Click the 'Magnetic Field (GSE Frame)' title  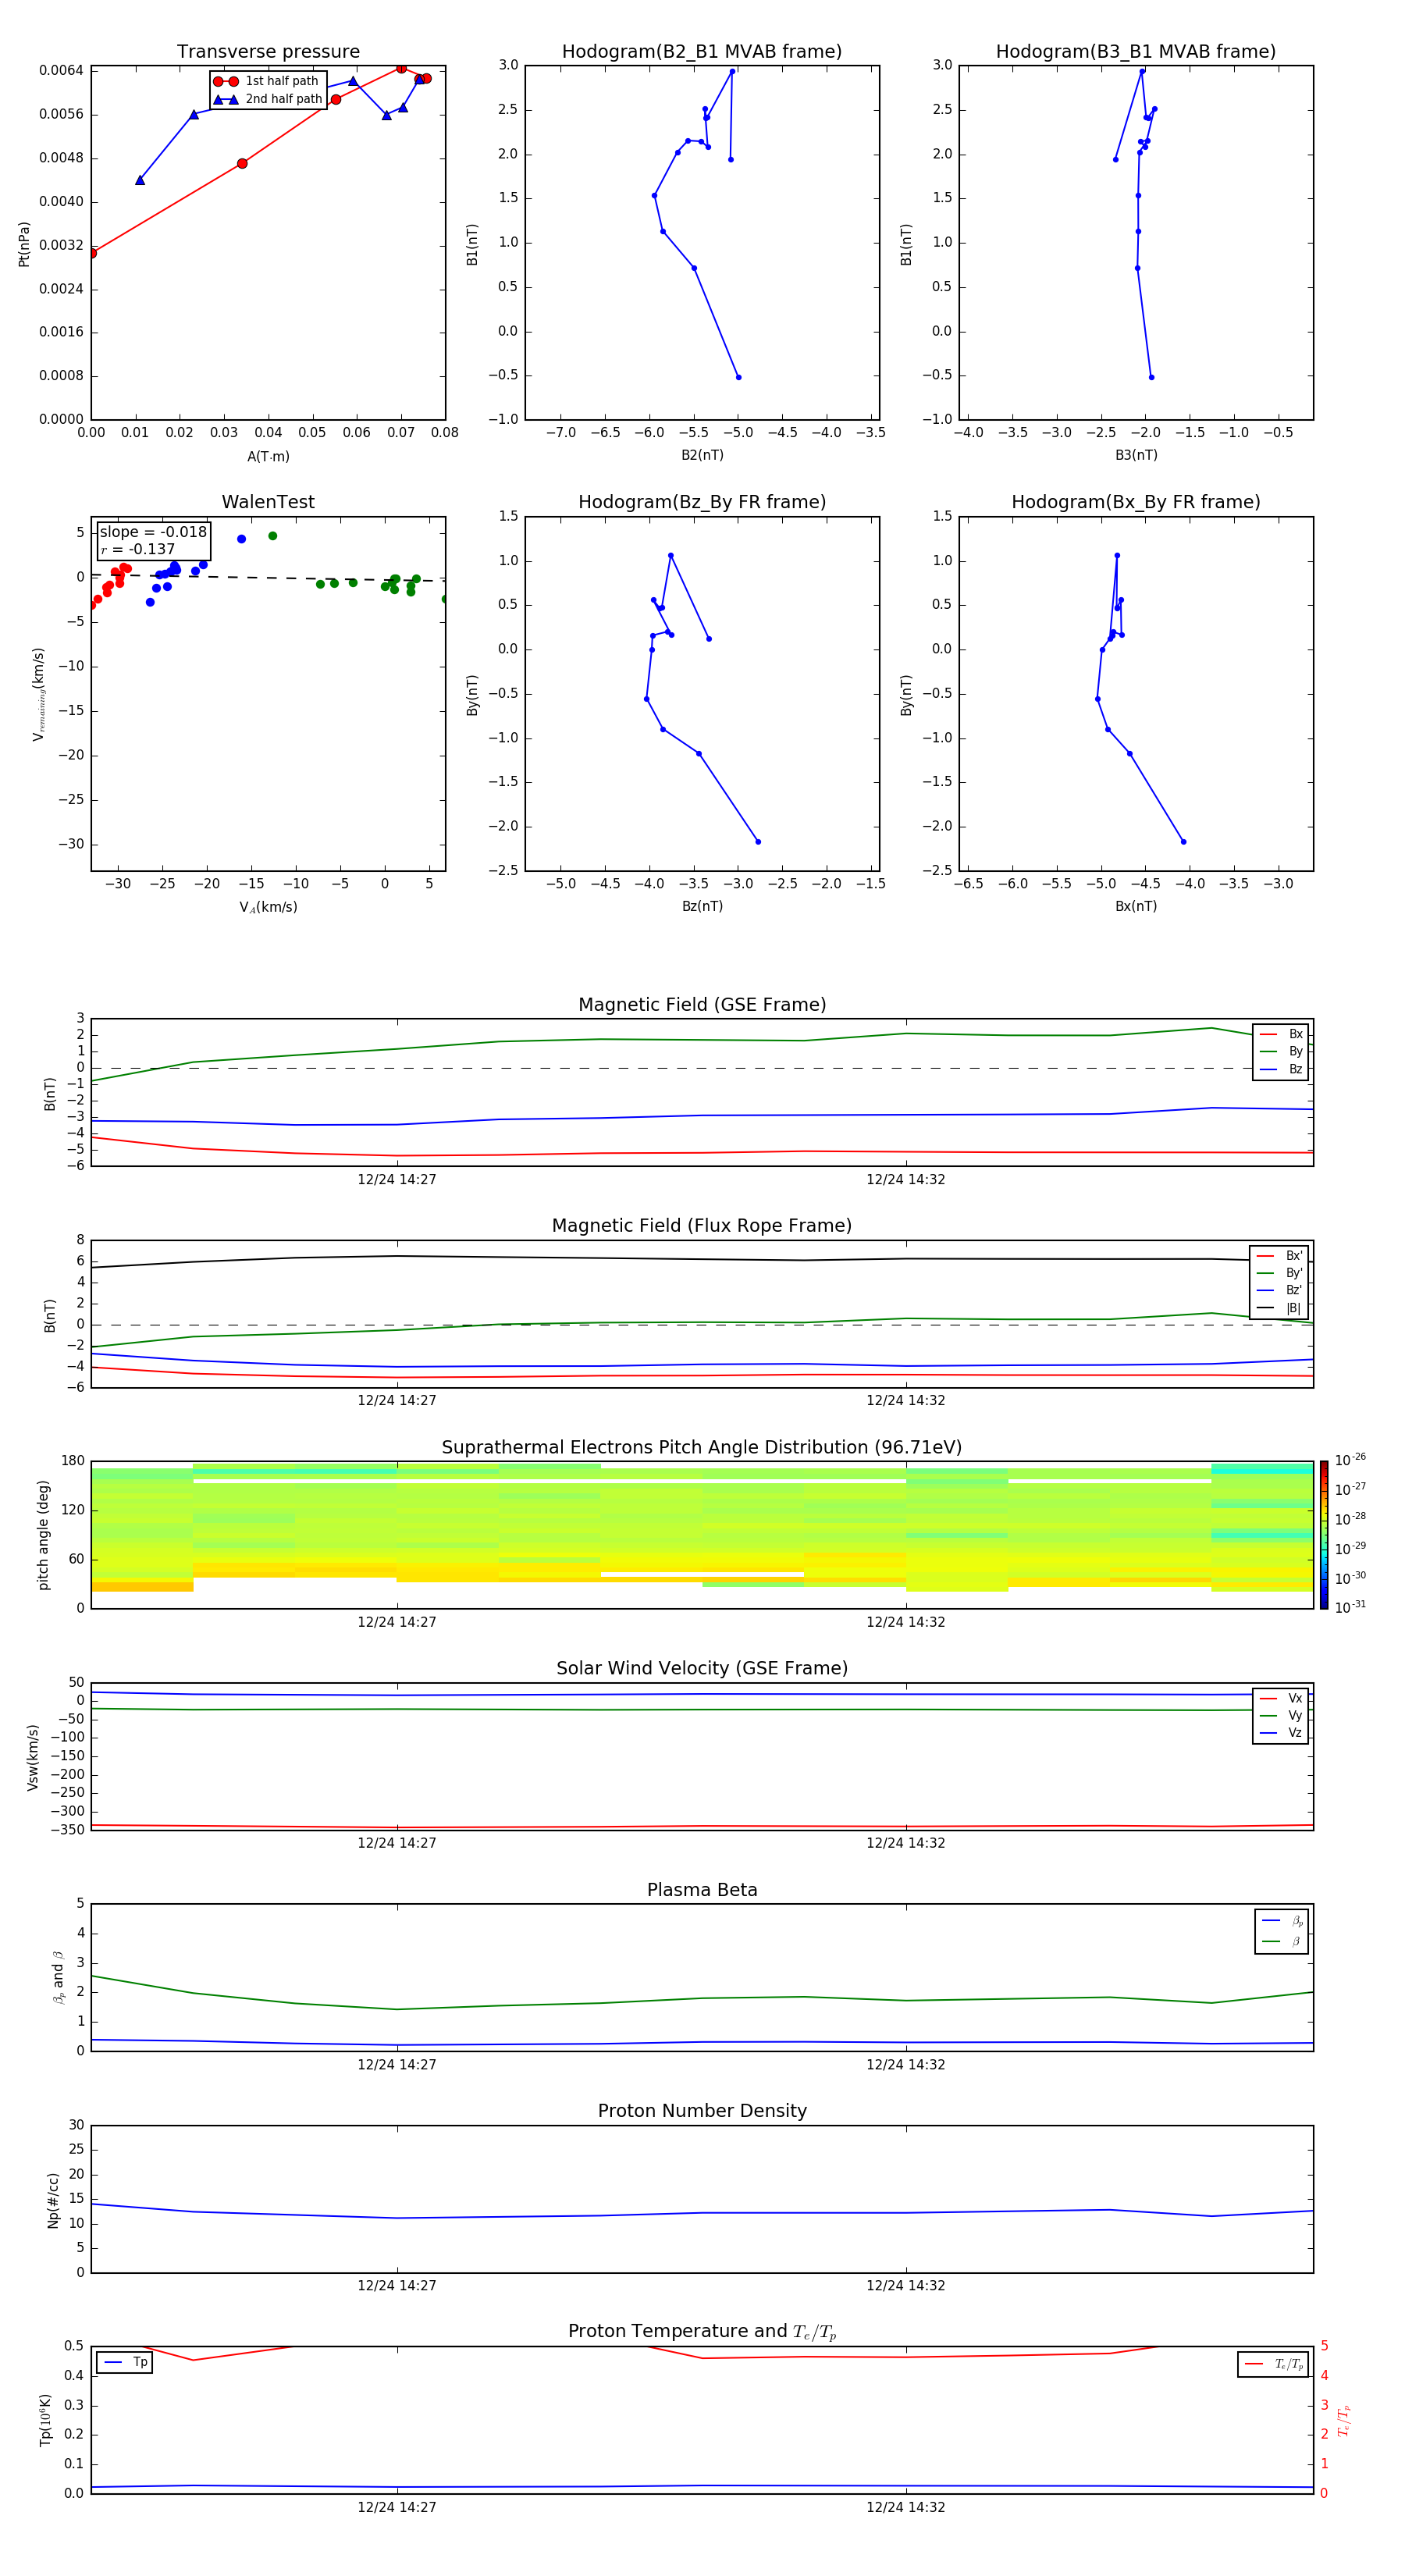702,1005
